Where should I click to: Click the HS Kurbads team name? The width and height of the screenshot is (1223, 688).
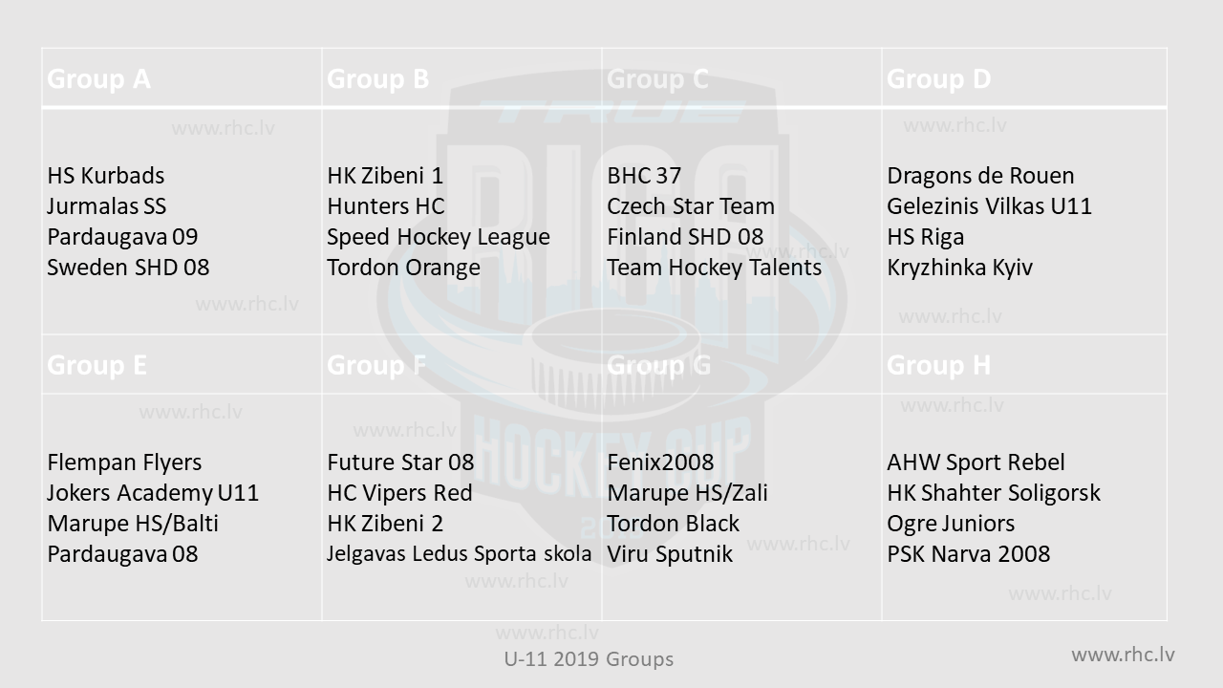[105, 176]
